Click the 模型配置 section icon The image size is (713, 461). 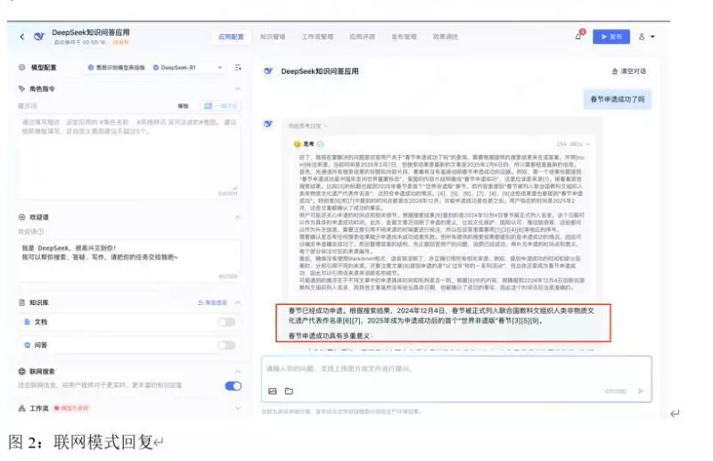click(x=21, y=68)
